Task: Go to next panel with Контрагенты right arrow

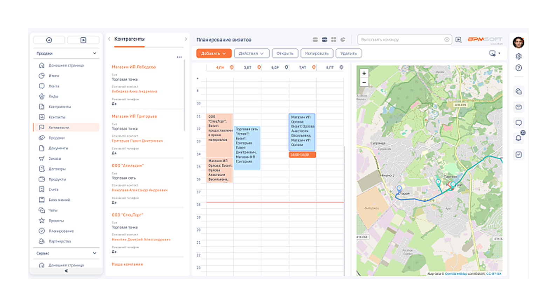Action: (x=186, y=39)
